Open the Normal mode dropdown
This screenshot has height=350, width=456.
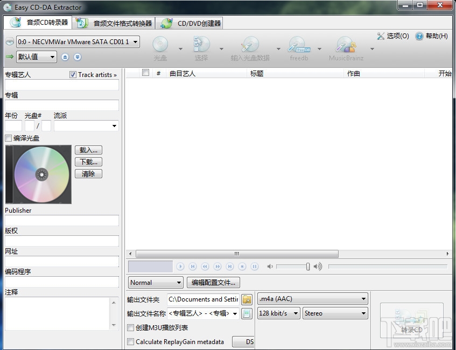click(156, 283)
